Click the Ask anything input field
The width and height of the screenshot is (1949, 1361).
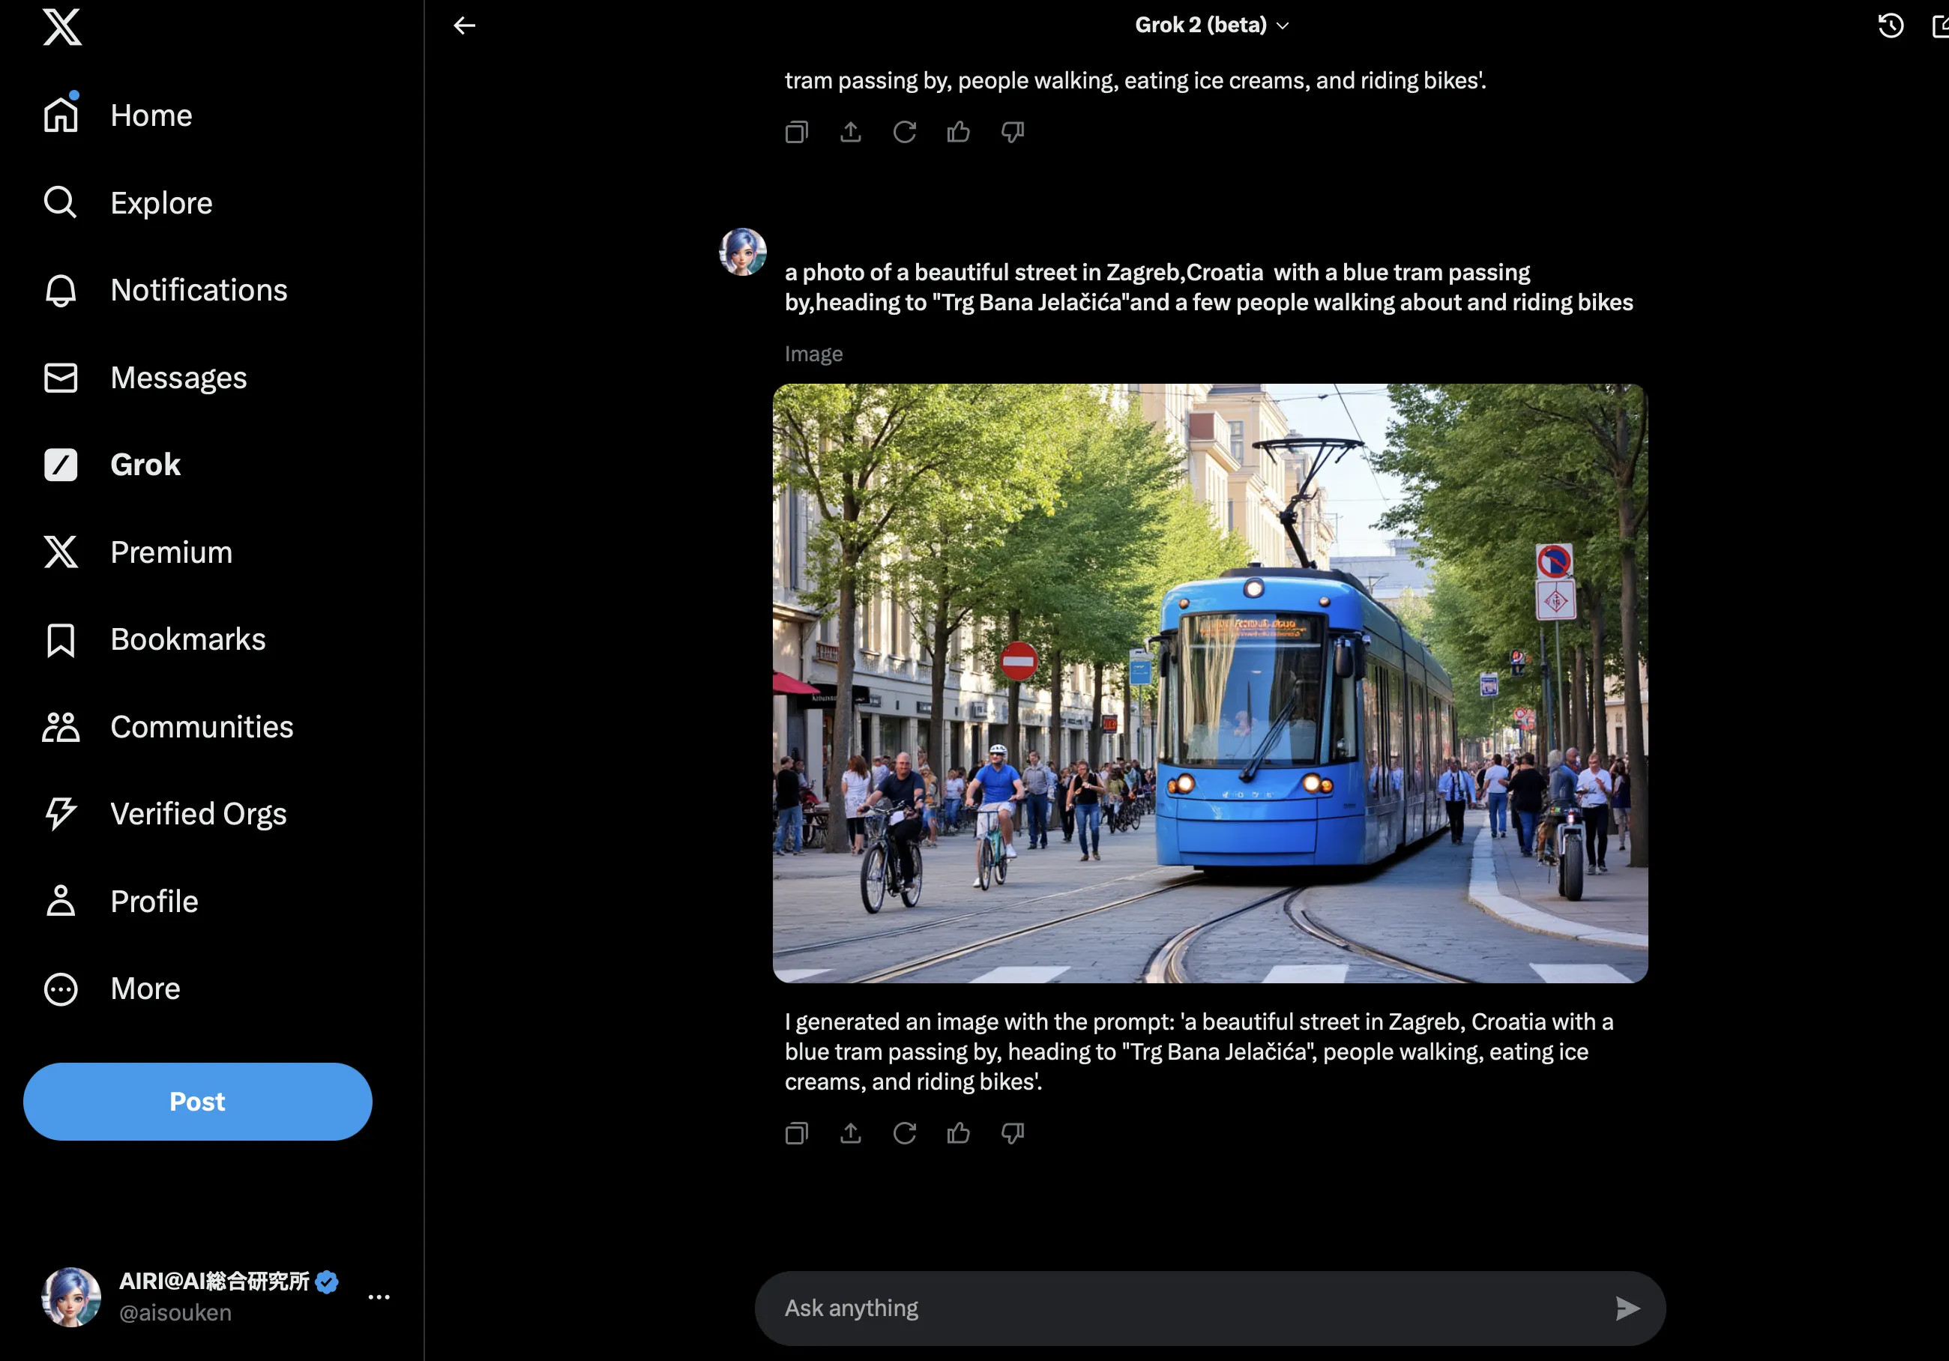pos(1185,1306)
